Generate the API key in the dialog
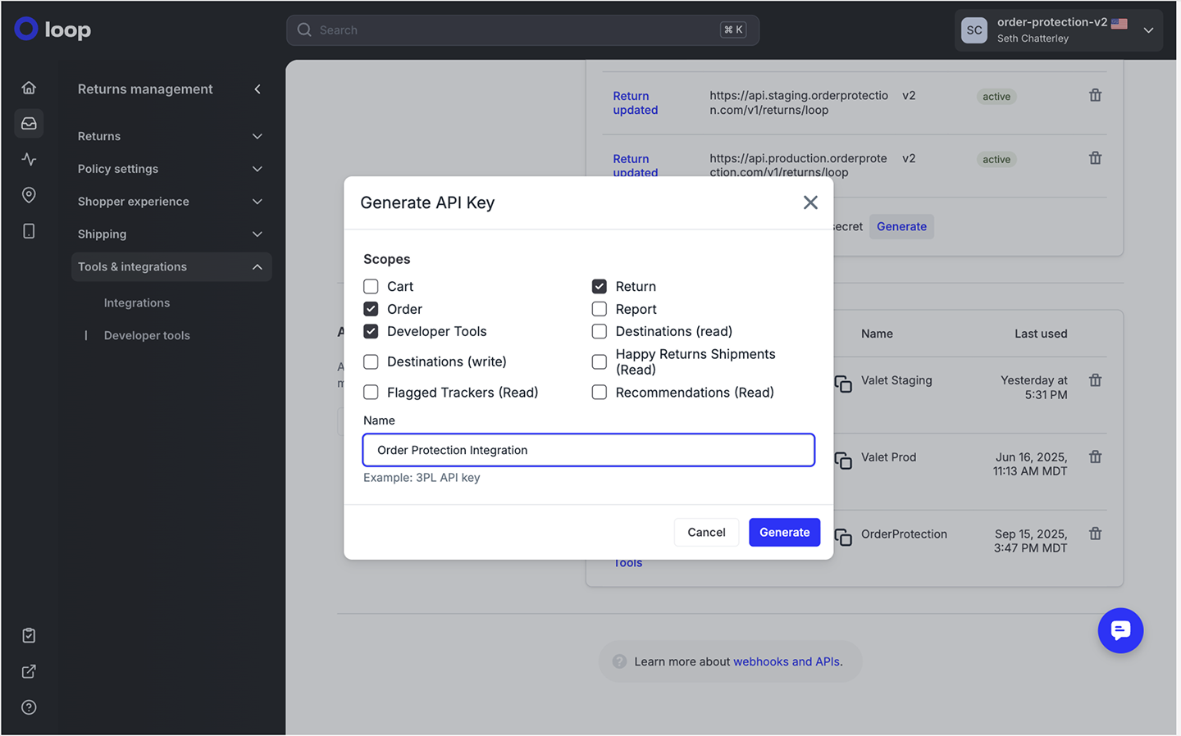Screen dimensions: 1181x736 784,532
